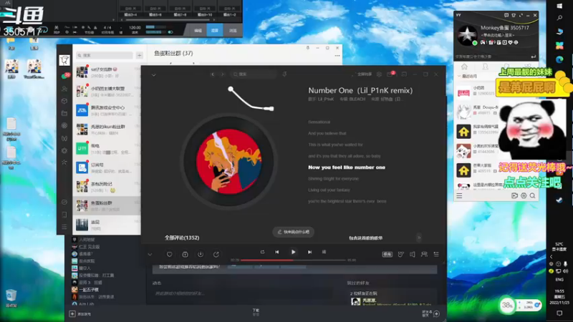Skip to the next track
573x322 pixels.
[x=309, y=252]
